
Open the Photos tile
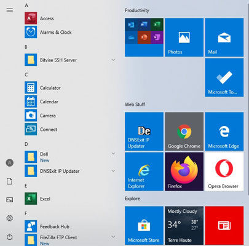tap(184, 38)
